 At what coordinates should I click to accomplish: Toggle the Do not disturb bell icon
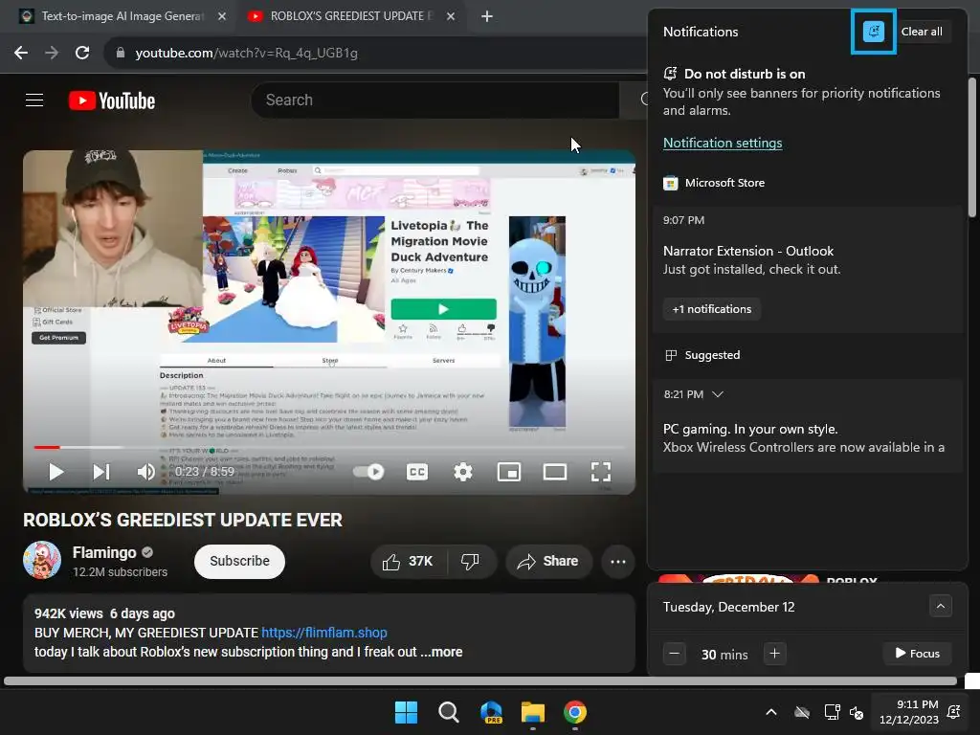873,32
